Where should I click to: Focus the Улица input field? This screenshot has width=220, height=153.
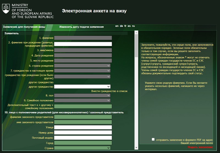pos(83,127)
